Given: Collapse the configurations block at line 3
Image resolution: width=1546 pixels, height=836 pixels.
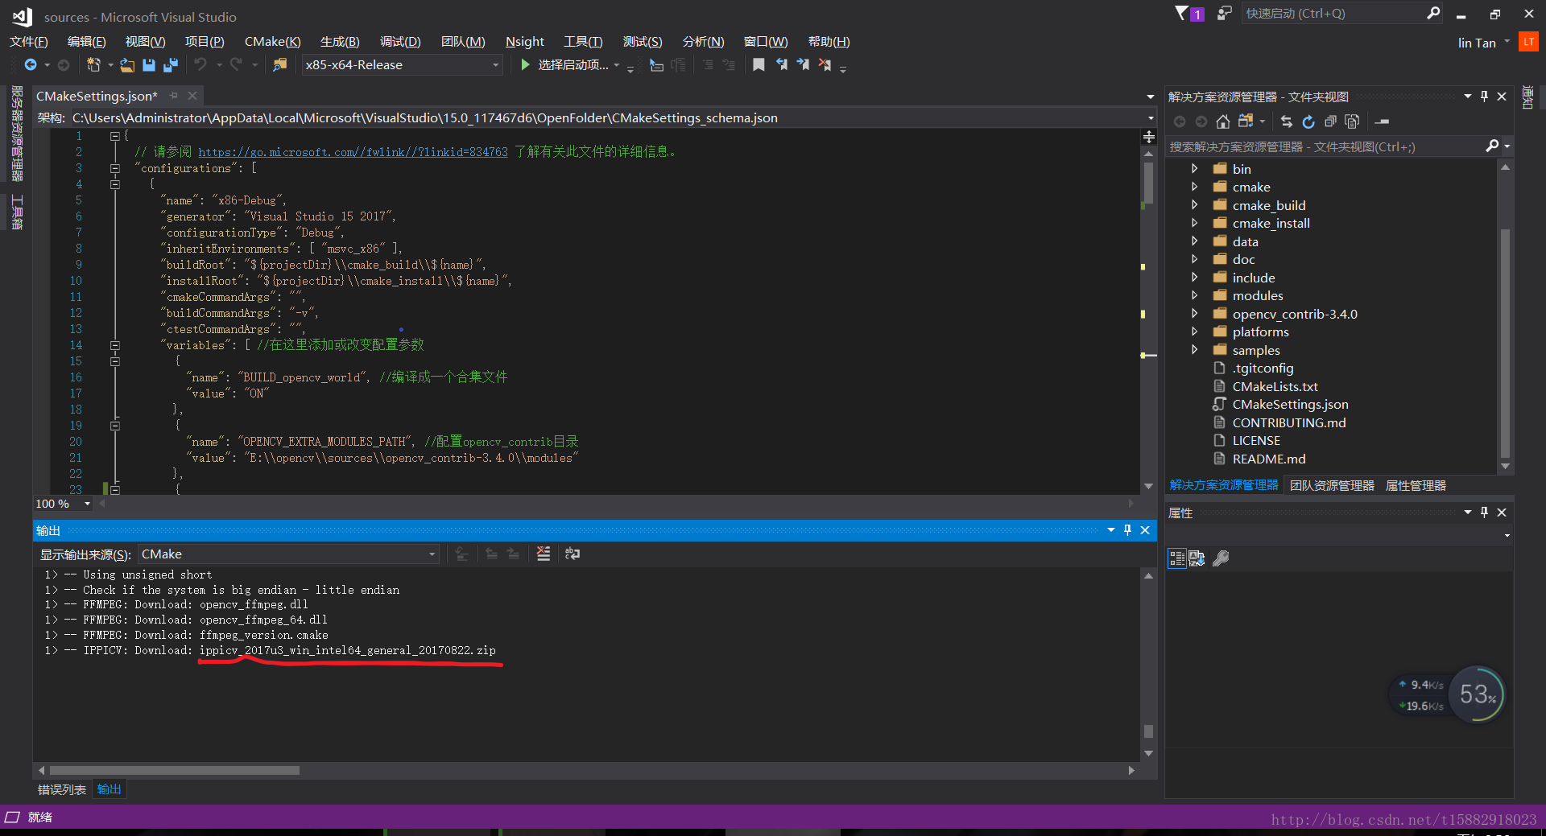Looking at the screenshot, I should (115, 168).
